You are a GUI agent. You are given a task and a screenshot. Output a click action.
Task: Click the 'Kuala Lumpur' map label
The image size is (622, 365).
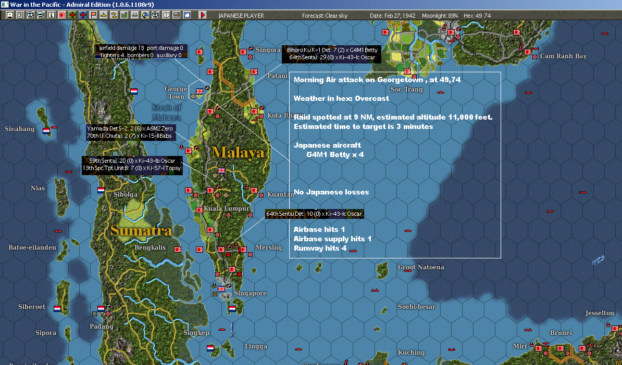[x=227, y=208]
